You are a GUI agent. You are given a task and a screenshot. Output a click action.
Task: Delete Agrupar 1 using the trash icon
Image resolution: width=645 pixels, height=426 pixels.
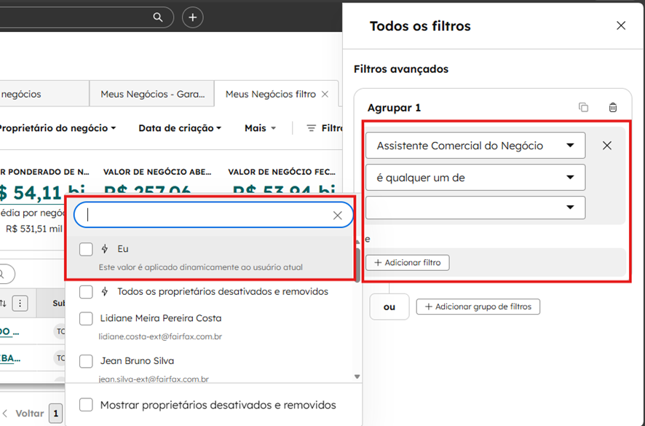(613, 108)
